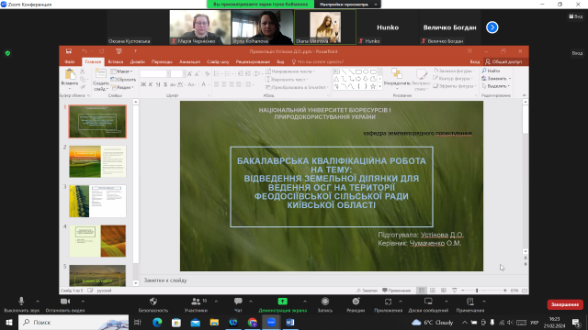This screenshot has width=588, height=330.
Task: Open the Макет layout dropdown
Action: pos(122,71)
